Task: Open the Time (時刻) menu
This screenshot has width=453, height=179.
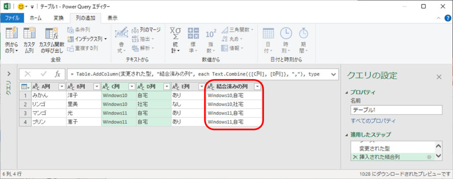Action: (286, 40)
